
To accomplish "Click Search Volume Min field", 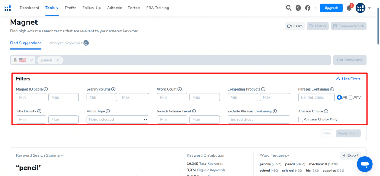I will [x=101, y=97].
